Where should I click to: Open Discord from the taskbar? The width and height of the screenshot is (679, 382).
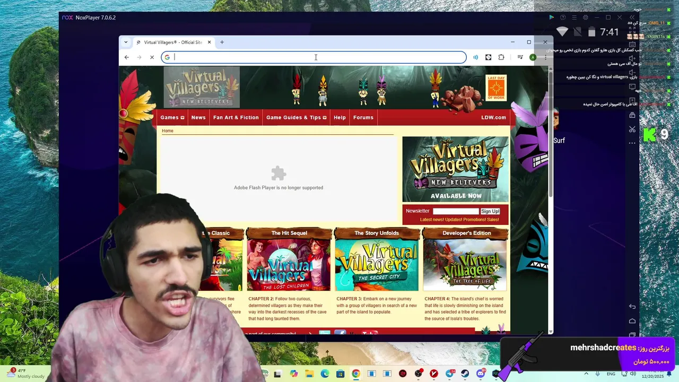(x=481, y=374)
